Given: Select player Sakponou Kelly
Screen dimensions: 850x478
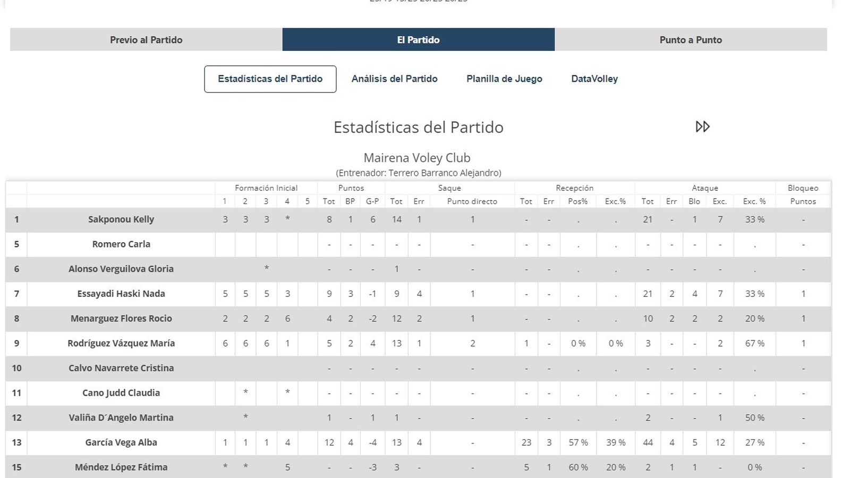Looking at the screenshot, I should 121,219.
